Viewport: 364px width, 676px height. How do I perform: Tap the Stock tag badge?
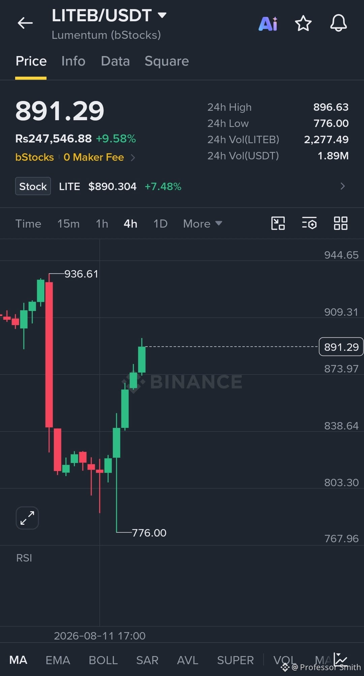coord(33,186)
